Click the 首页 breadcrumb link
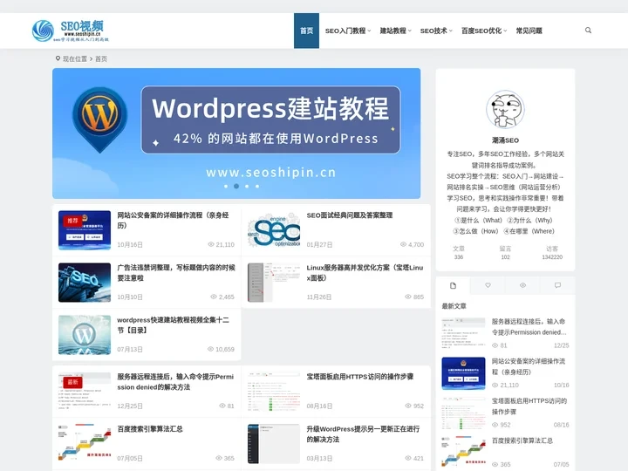 101,59
